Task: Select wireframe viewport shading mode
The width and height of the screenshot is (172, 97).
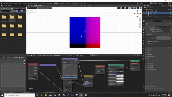Action: click(x=131, y=8)
